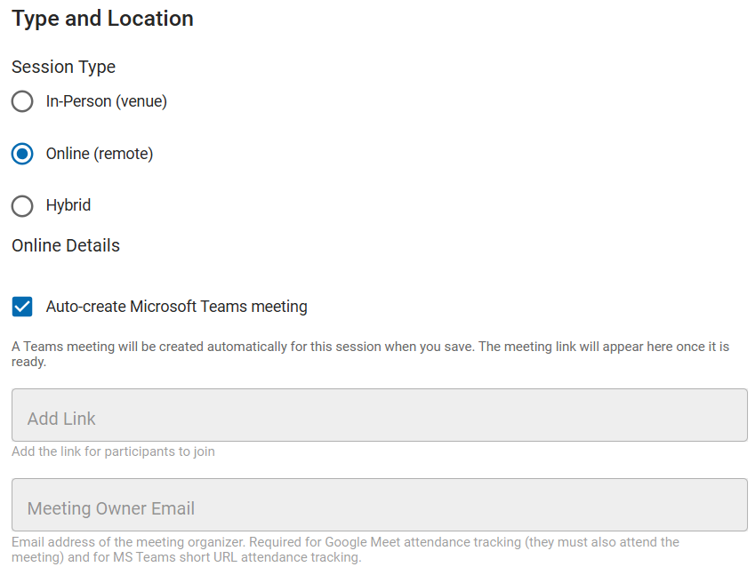Click the Teams meeting auto-creation description text
The image size is (755, 575).
370,354
